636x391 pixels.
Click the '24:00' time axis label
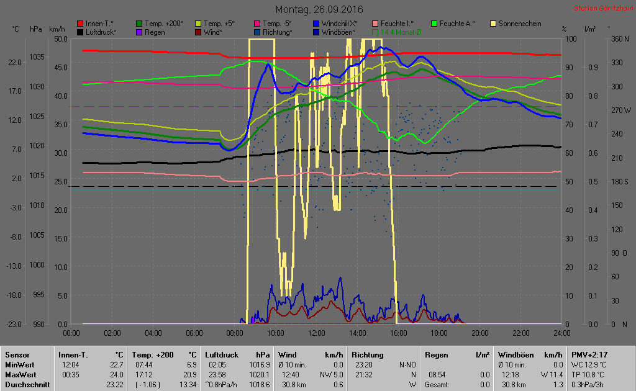coord(561,333)
